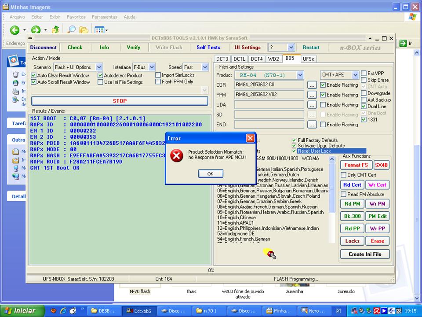The image size is (422, 317).
Task: Click the Internet Explorer quick launch icon
Action: (63, 311)
